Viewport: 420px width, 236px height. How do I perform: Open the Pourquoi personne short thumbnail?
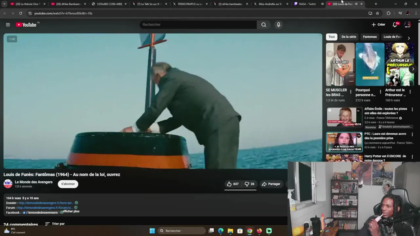pyautogui.click(x=370, y=64)
